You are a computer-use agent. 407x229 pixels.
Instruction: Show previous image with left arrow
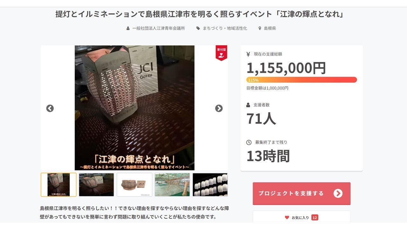tap(50, 108)
